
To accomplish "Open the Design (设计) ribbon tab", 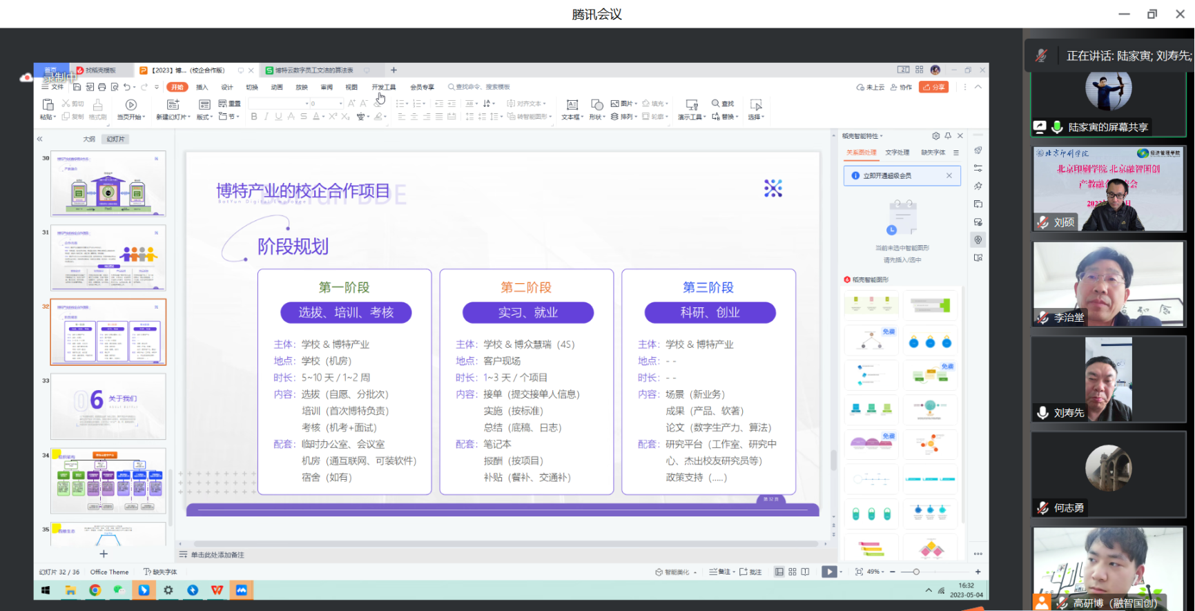I will 227,87.
